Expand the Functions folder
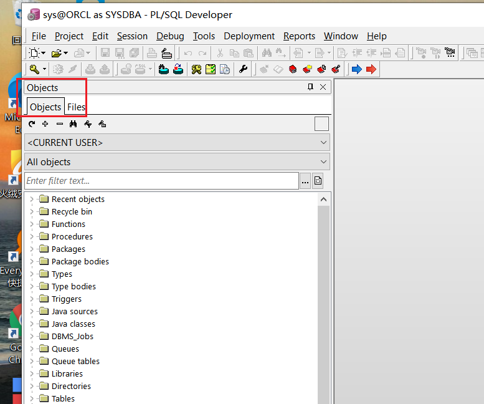Image resolution: width=484 pixels, height=404 pixels. pyautogui.click(x=32, y=224)
